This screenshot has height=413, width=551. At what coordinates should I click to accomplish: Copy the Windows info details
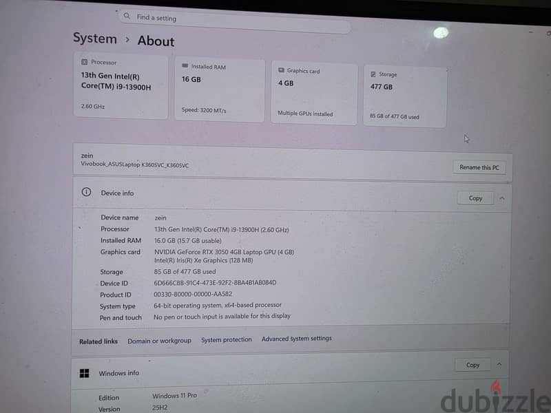(x=472, y=365)
